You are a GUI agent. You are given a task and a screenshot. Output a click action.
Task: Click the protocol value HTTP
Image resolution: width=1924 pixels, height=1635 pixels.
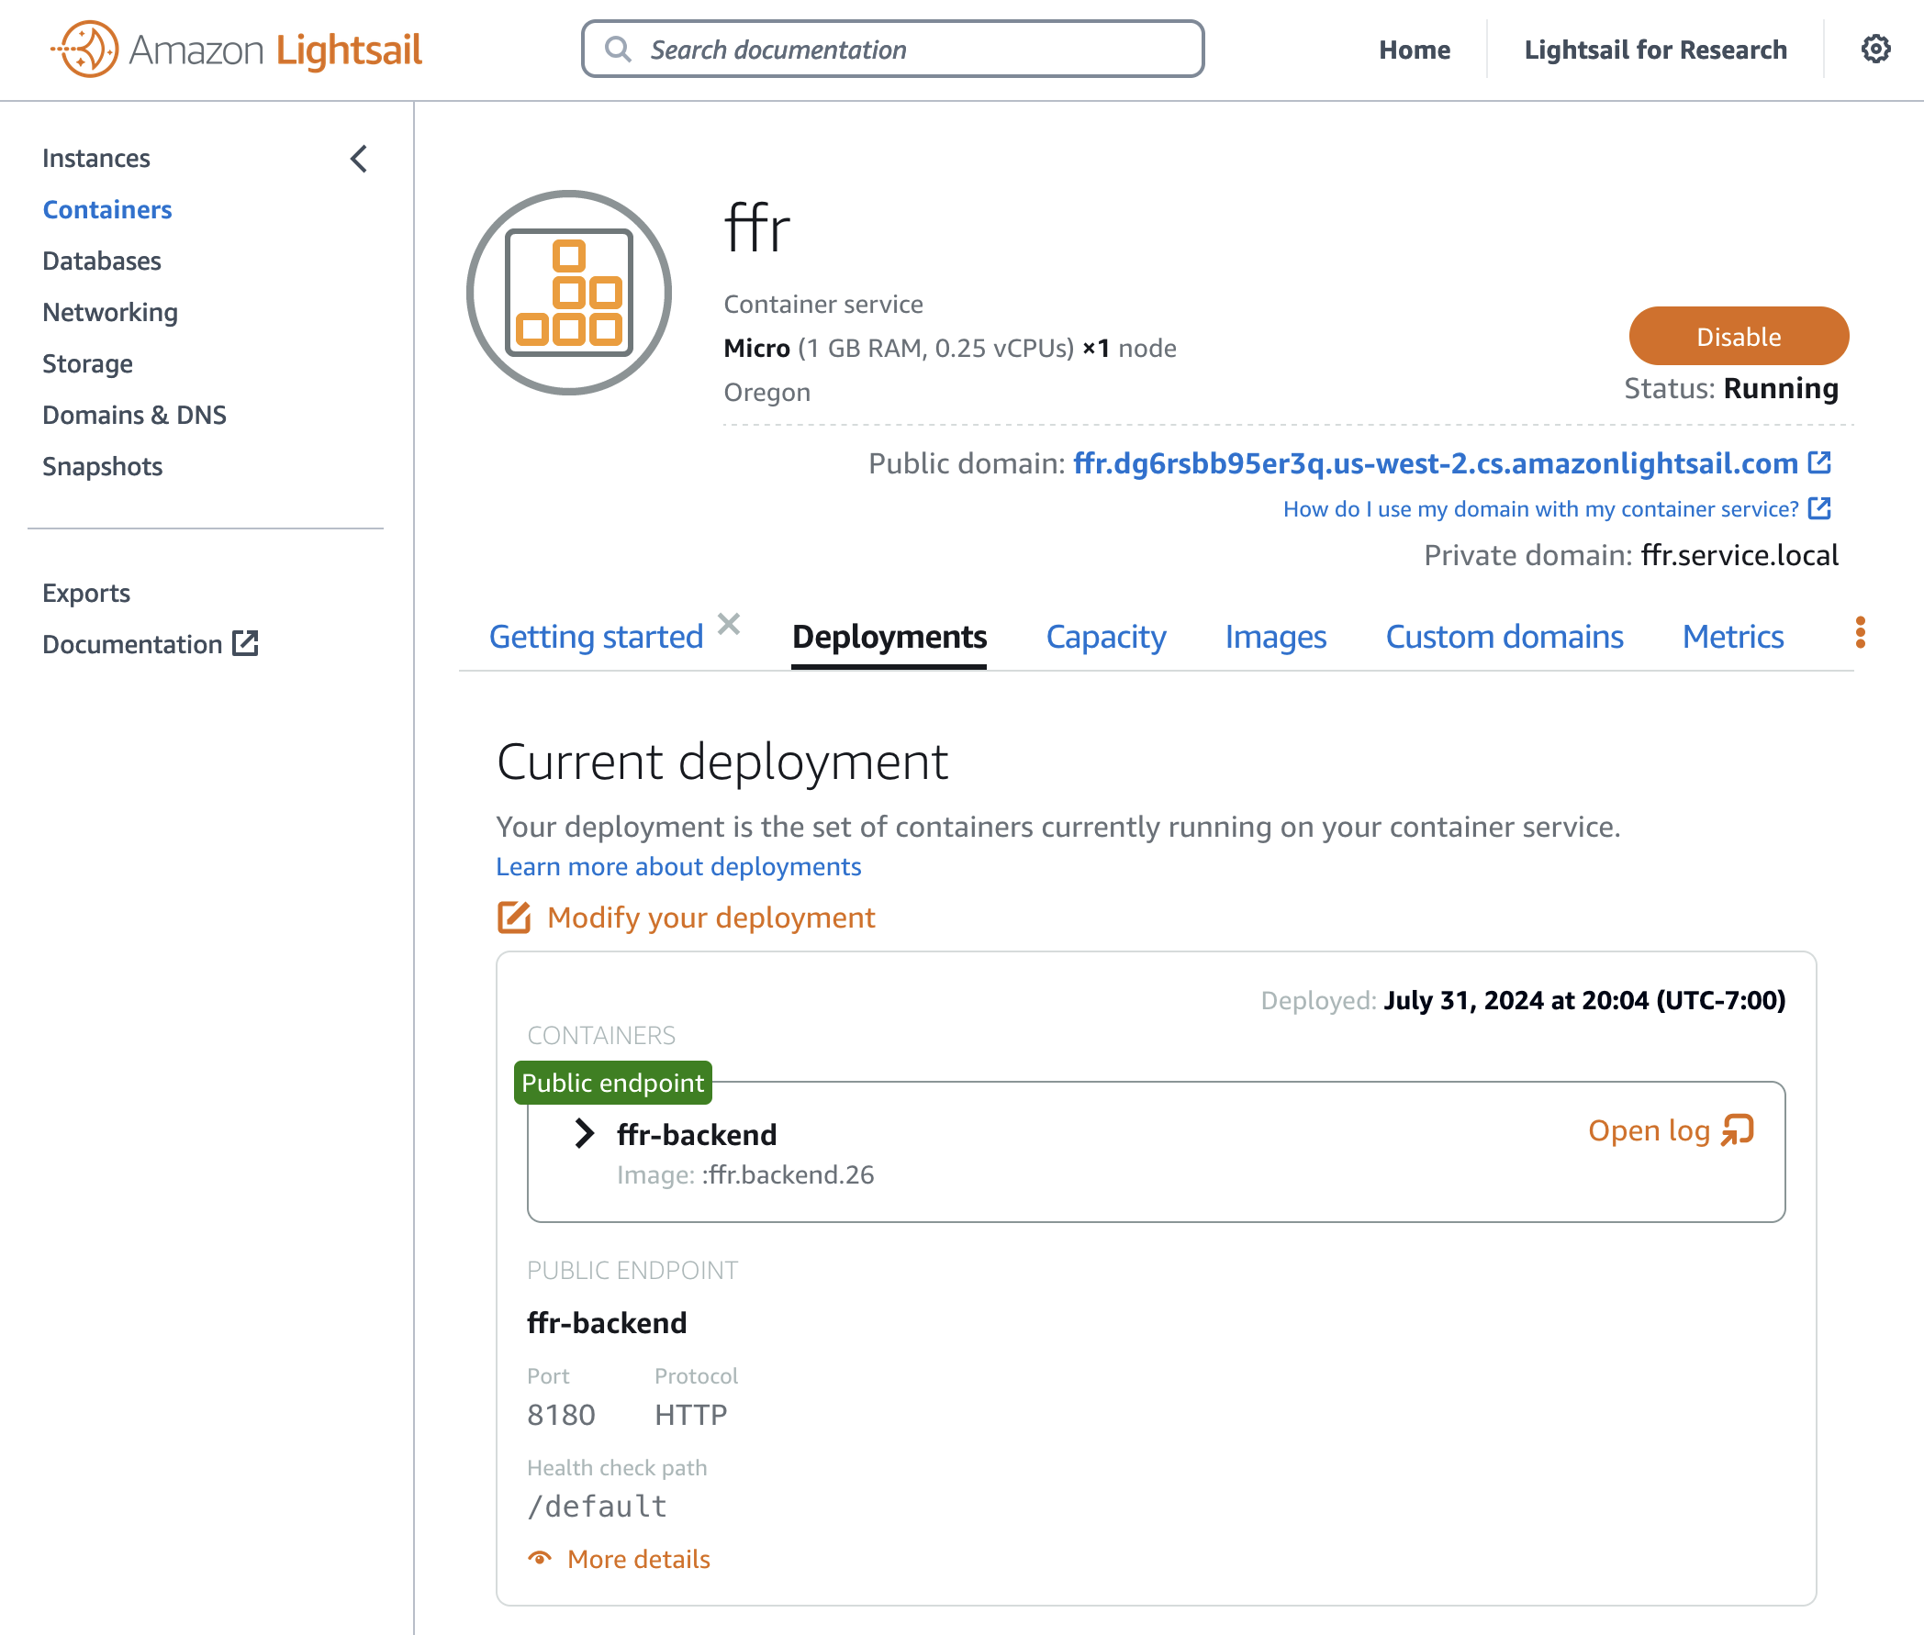(691, 1415)
